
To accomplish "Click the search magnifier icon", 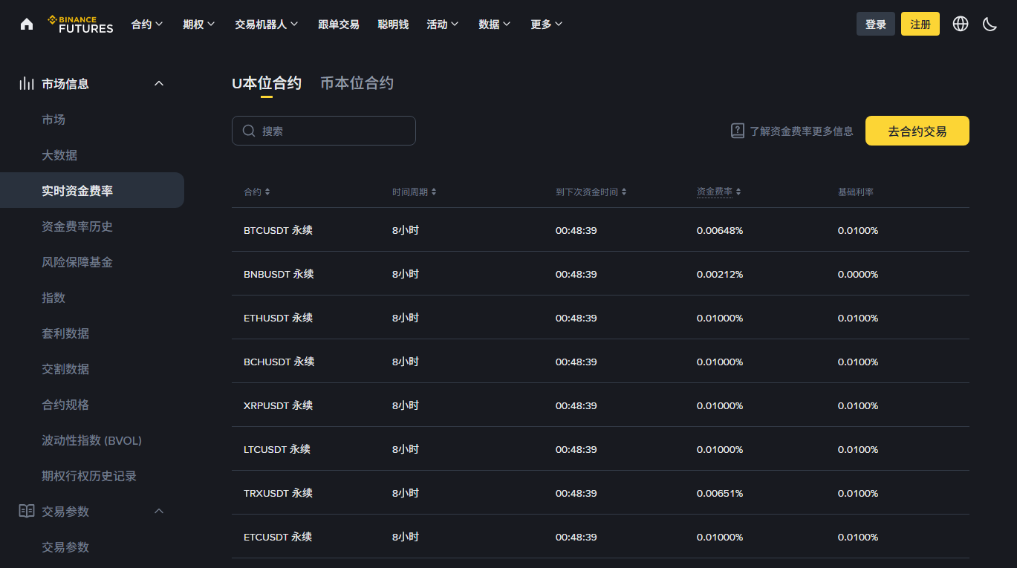I will [x=249, y=131].
